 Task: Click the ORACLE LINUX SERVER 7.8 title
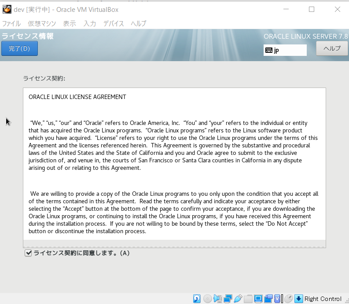[x=305, y=36]
